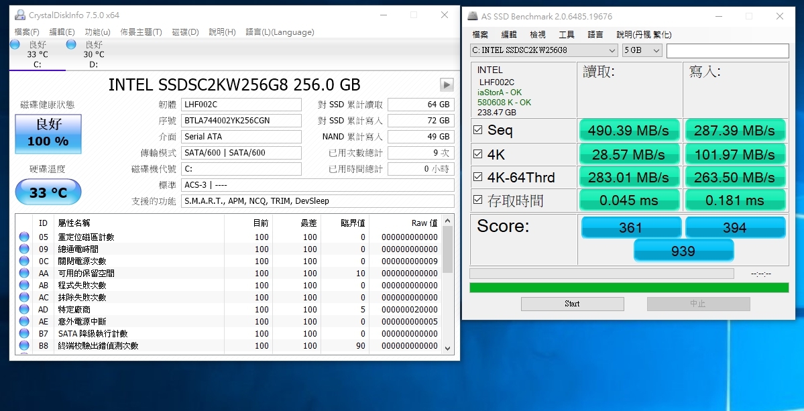Click the 4K write result 101.97 MB/s
The width and height of the screenshot is (804, 411).
[x=735, y=154]
